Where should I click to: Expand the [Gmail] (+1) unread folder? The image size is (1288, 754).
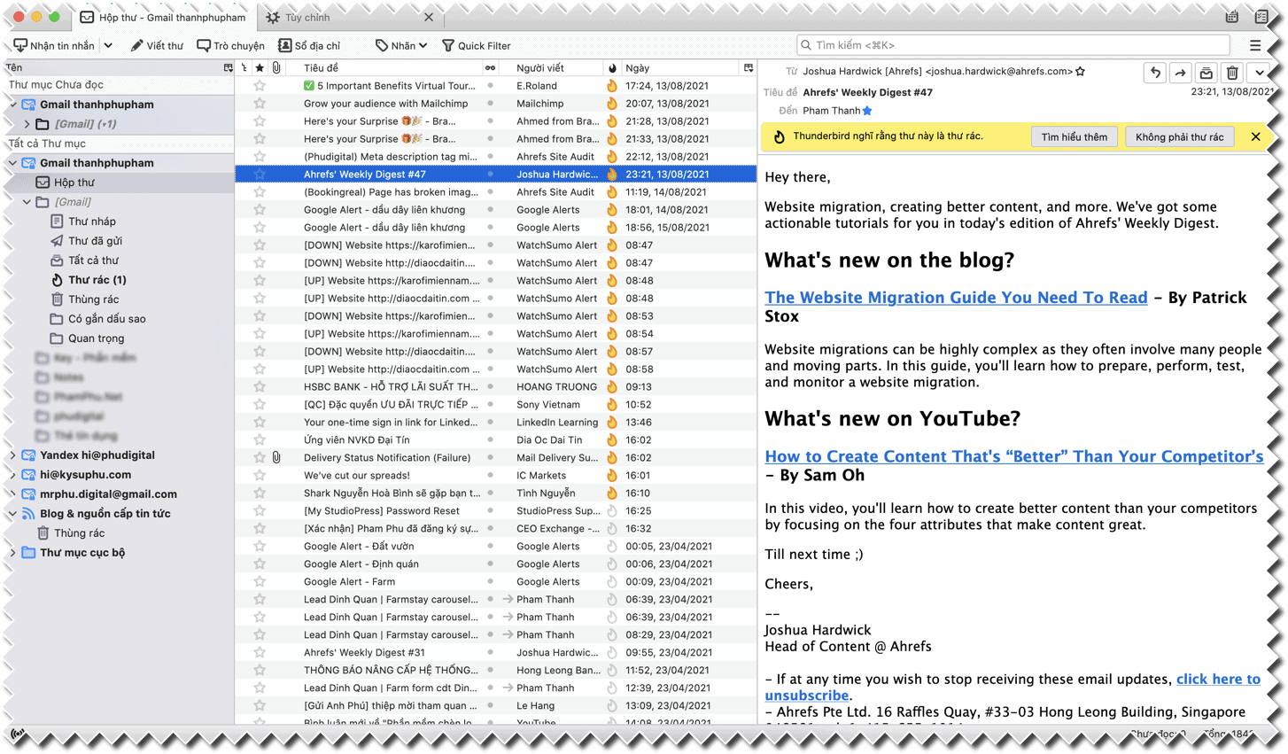27,124
